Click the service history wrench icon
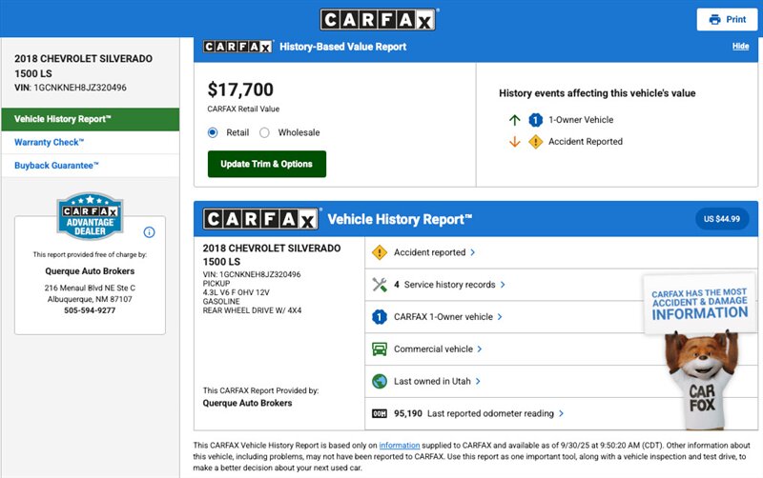 pos(379,285)
